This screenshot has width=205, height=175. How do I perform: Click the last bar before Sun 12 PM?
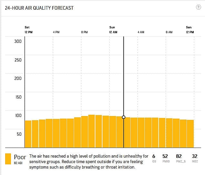190,134
